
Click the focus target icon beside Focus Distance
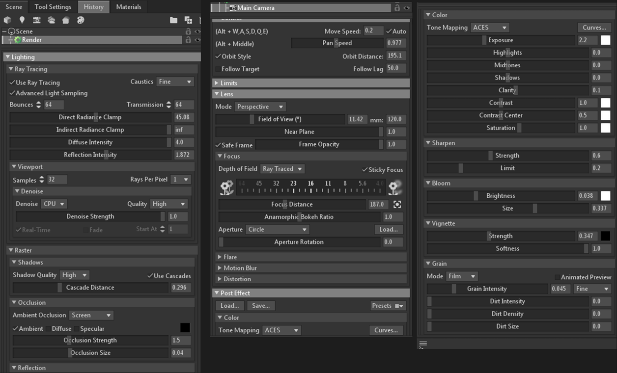coord(396,204)
